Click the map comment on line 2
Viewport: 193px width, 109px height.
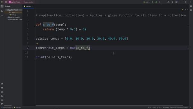(111, 15)
